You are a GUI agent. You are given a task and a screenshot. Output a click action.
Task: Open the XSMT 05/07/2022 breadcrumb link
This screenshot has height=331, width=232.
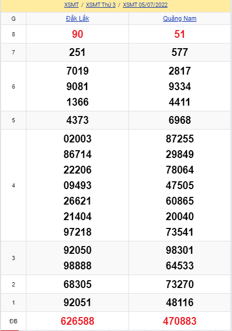pos(145,5)
